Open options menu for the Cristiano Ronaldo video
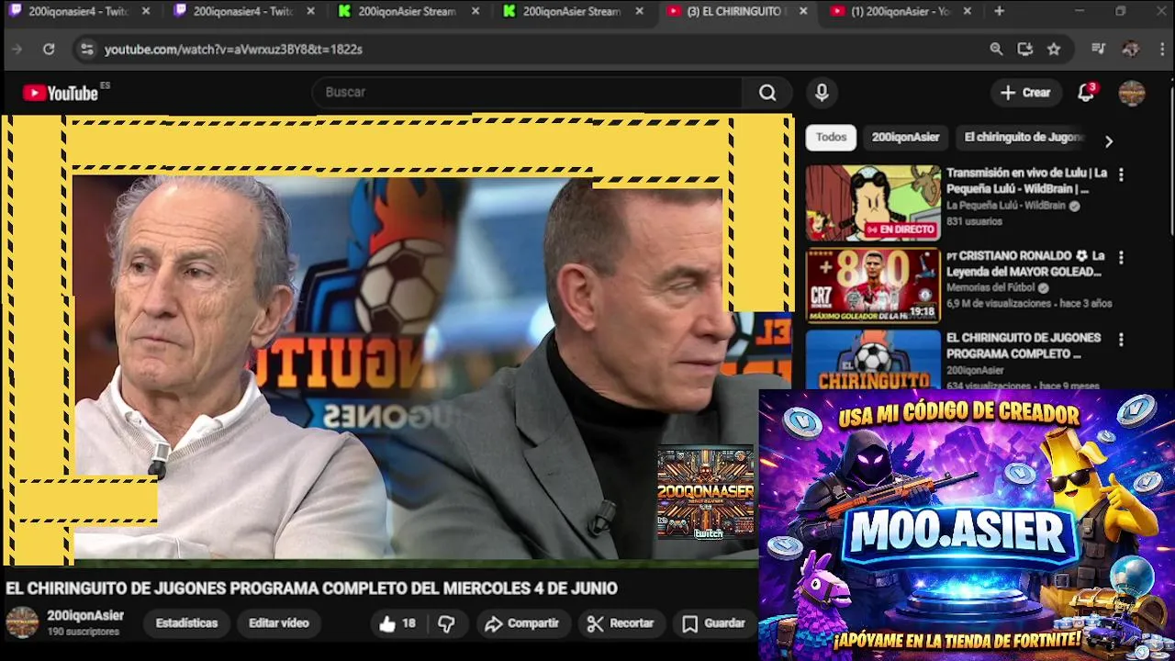 1121,257
